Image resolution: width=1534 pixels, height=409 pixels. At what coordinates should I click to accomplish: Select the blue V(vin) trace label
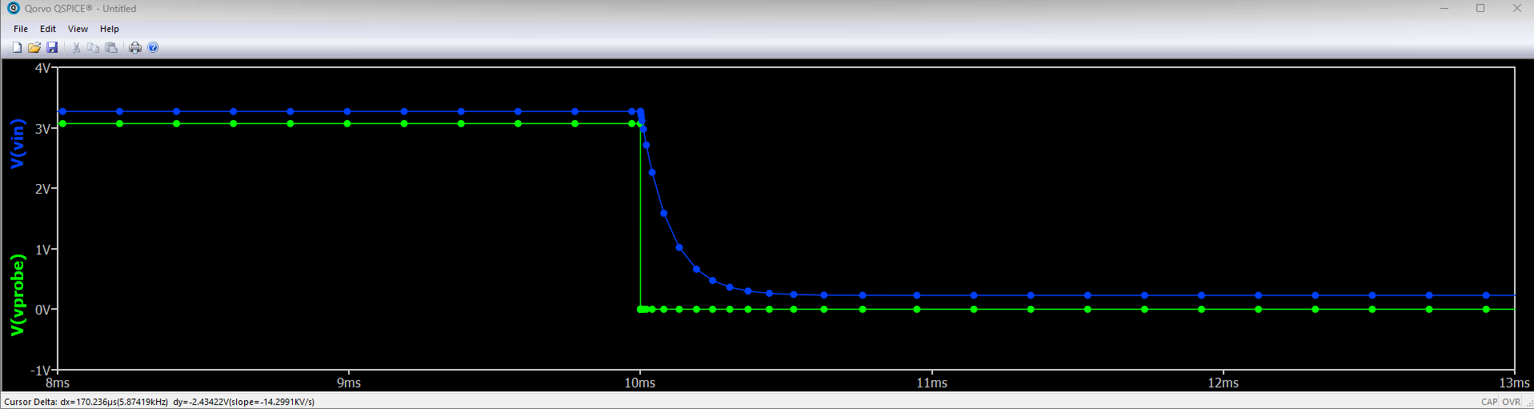18,144
